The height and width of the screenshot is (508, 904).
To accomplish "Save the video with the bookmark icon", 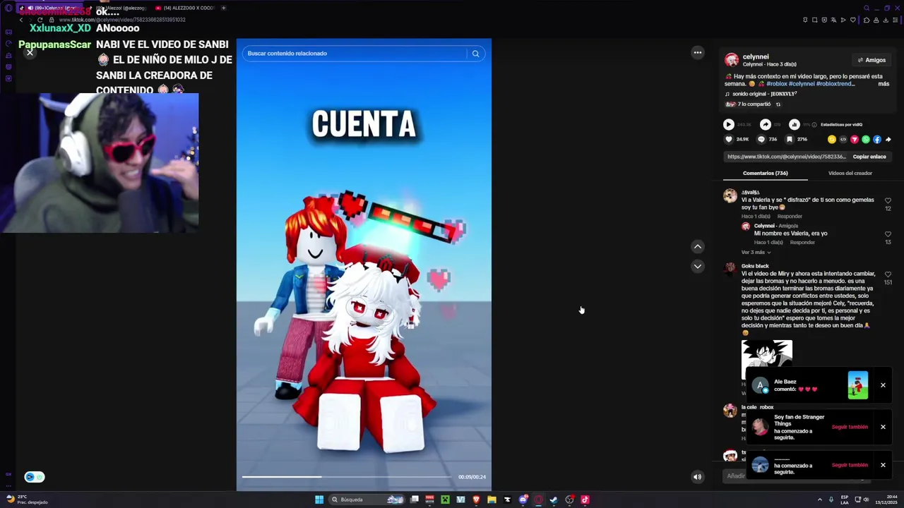I will pos(789,140).
